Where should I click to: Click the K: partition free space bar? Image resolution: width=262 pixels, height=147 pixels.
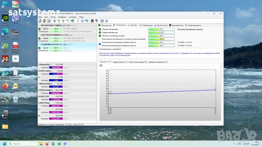pyautogui.click(x=56, y=119)
